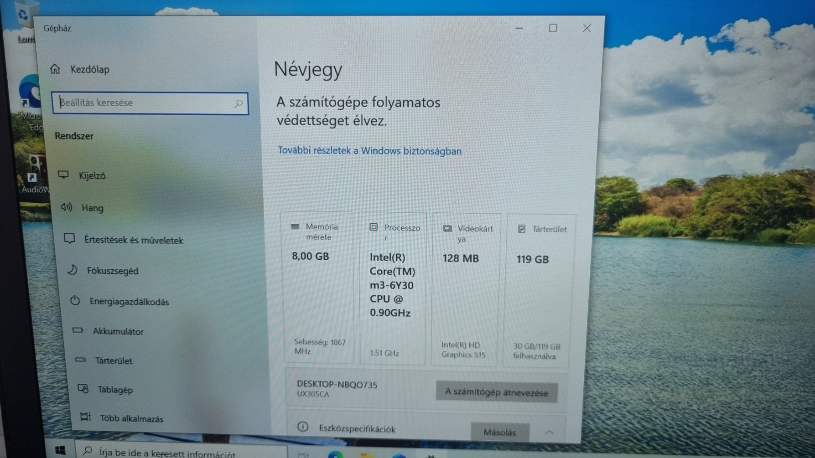Click the 30 GB/119 GB felhasználva text
The image size is (815, 458).
tap(536, 351)
